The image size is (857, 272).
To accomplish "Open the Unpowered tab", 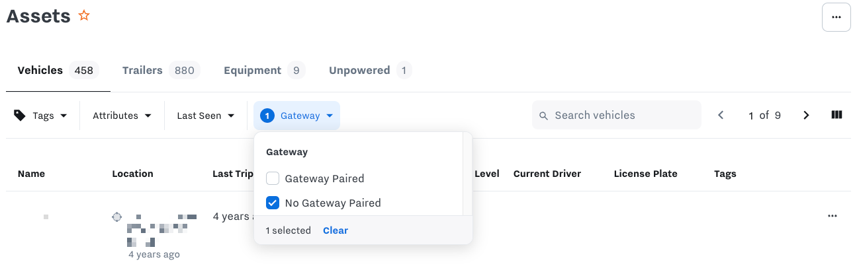I will click(370, 70).
